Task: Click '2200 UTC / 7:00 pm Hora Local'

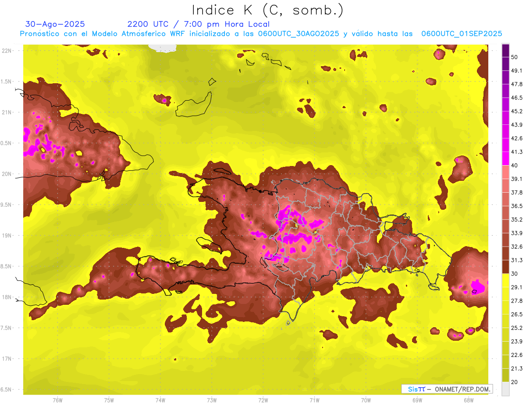Action: click(x=199, y=24)
